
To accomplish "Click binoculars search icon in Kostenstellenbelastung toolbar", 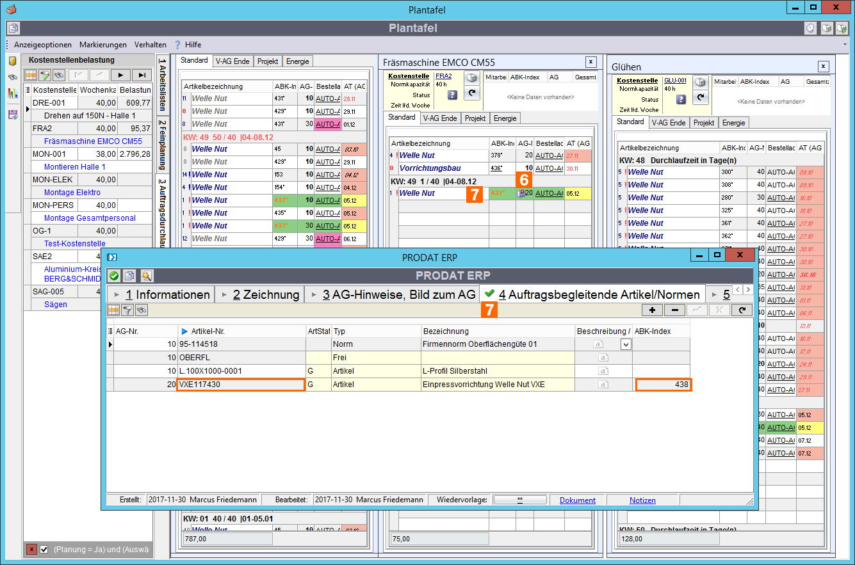I will (x=58, y=75).
